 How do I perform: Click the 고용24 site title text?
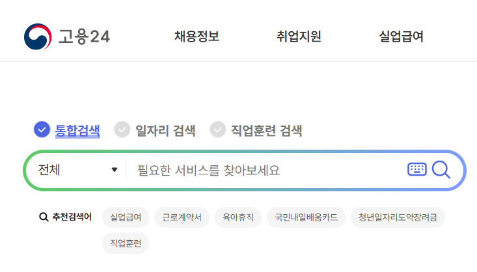(84, 36)
